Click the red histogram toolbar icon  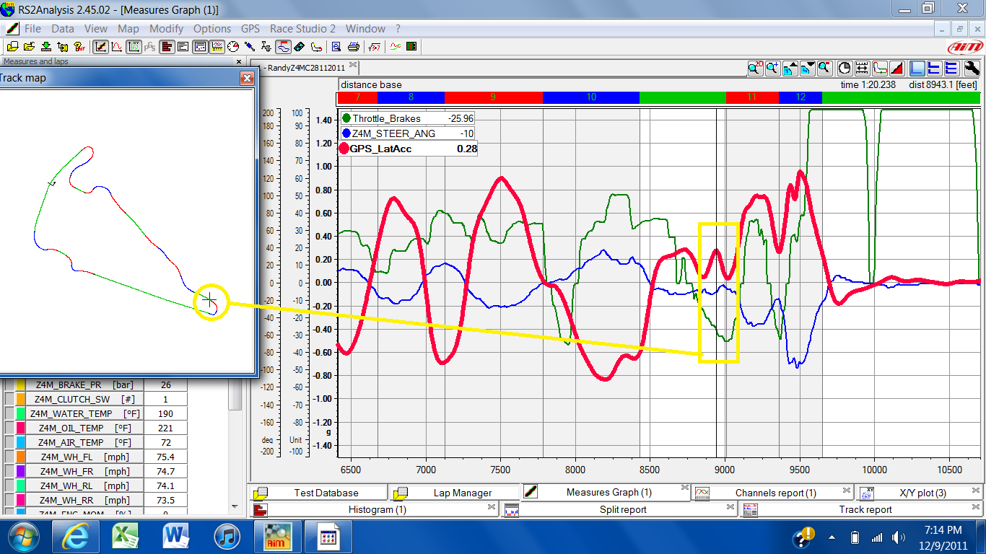click(167, 47)
